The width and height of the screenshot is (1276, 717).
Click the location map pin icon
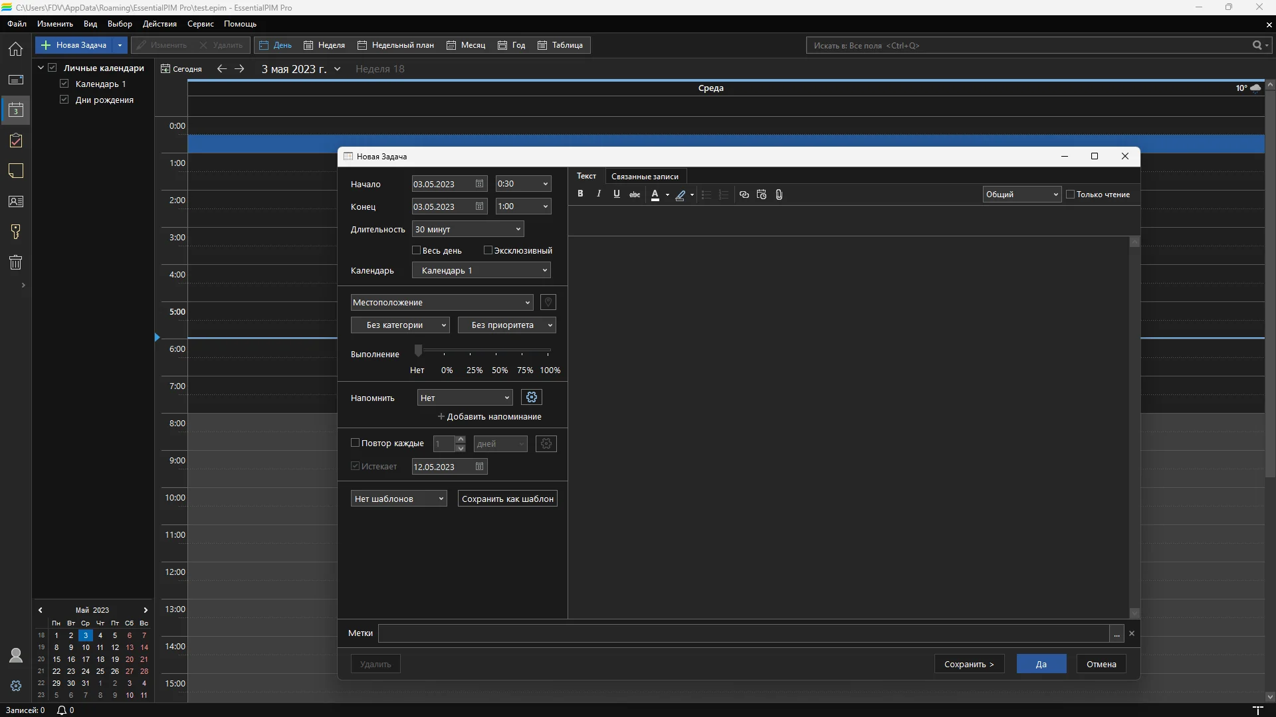(548, 302)
